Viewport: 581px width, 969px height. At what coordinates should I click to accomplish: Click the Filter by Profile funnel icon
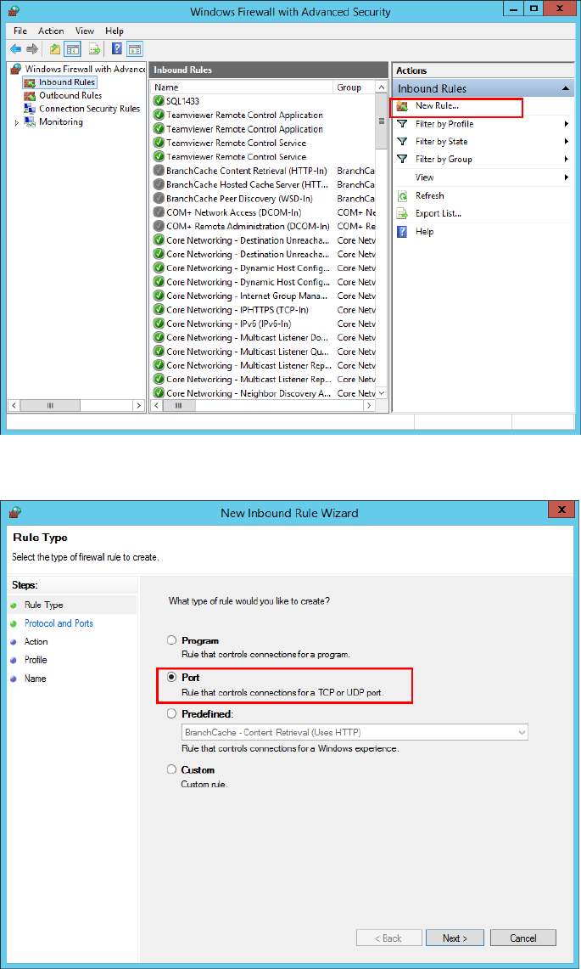click(x=403, y=124)
